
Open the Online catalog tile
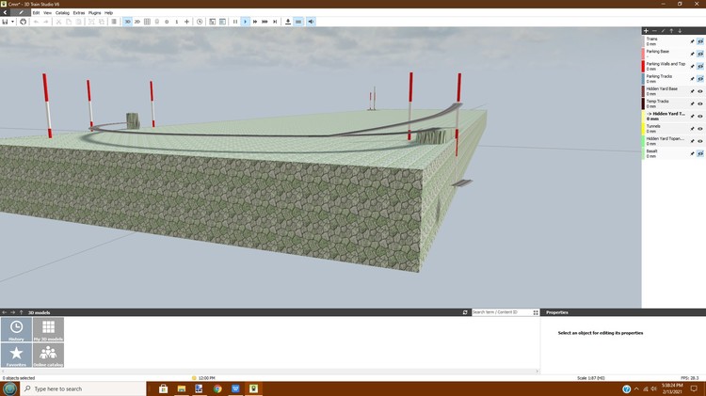(x=48, y=355)
